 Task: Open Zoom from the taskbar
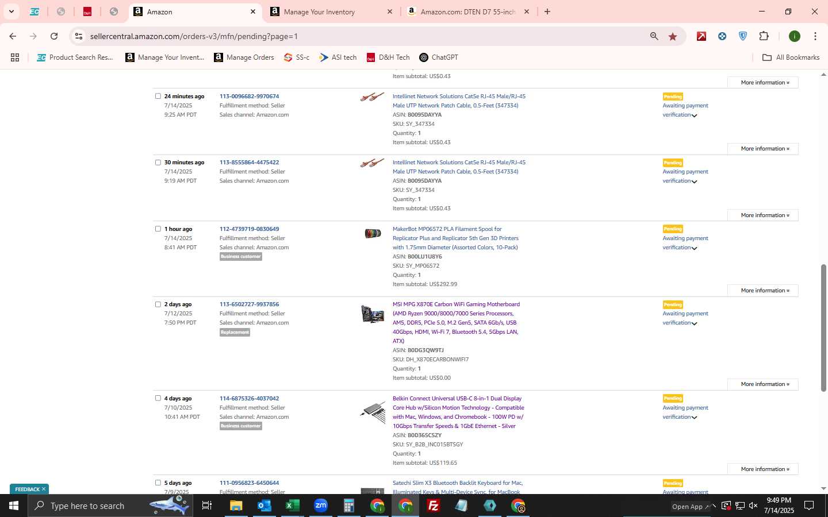click(320, 506)
